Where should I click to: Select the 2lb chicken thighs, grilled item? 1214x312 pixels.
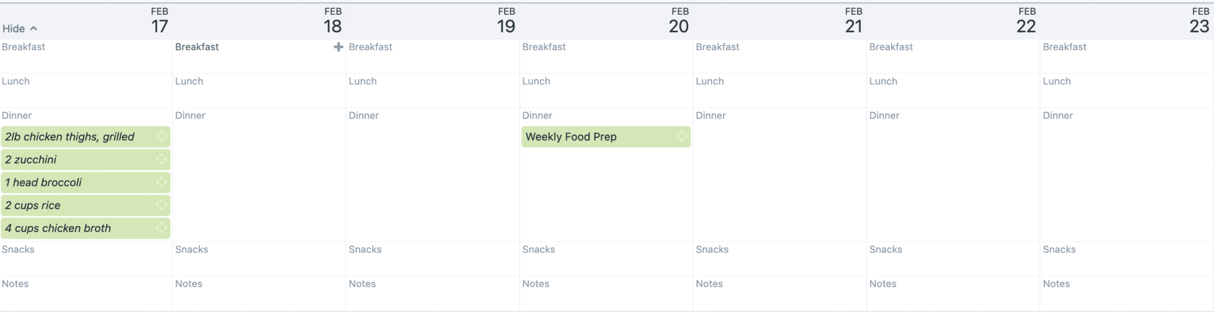85,137
